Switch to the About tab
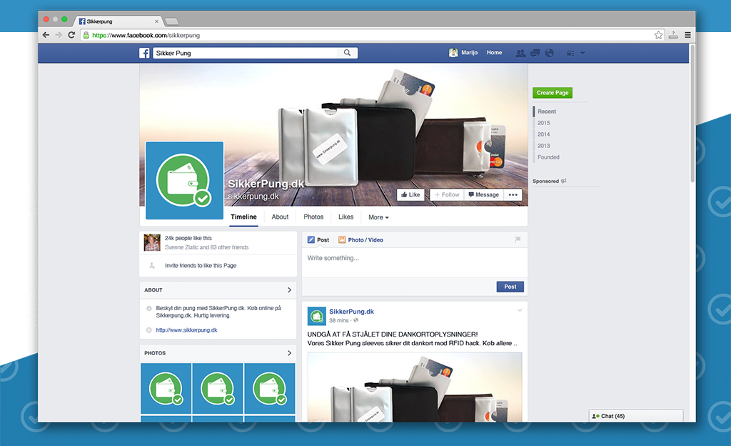This screenshot has width=731, height=446. [x=280, y=217]
